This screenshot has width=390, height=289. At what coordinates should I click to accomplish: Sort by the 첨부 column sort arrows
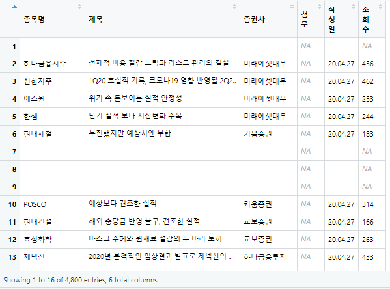click(320, 7)
